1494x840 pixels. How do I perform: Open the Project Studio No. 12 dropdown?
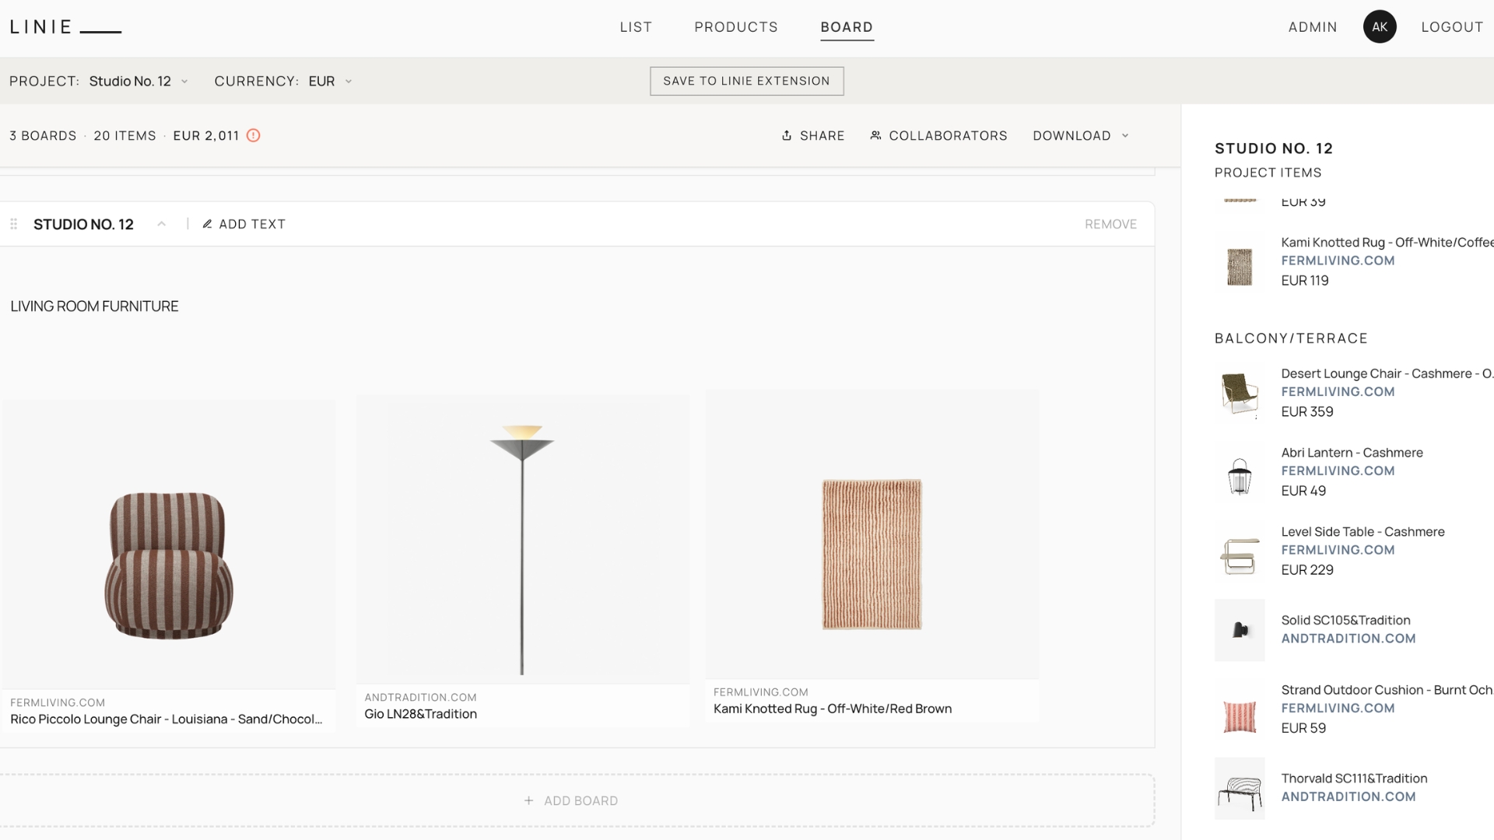[138, 81]
